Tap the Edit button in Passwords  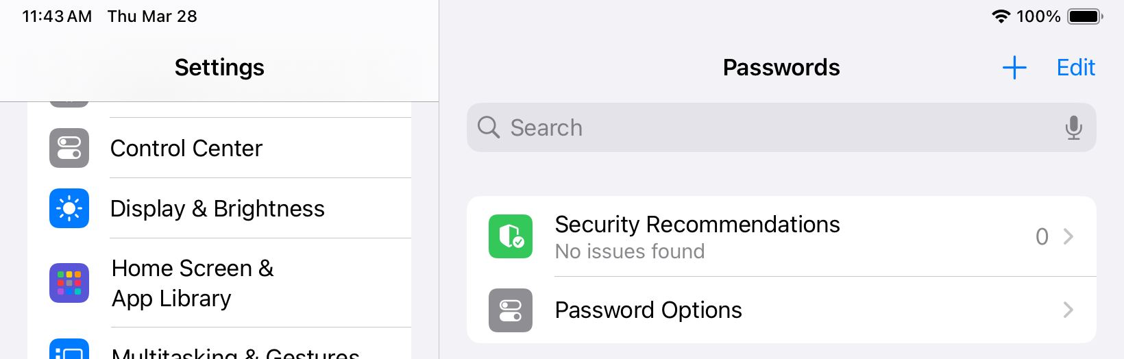1075,68
